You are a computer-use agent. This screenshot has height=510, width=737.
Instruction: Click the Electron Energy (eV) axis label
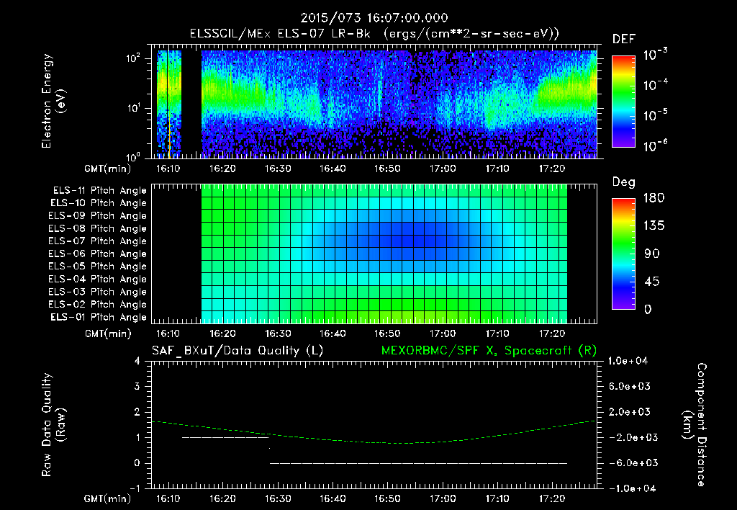coord(53,101)
